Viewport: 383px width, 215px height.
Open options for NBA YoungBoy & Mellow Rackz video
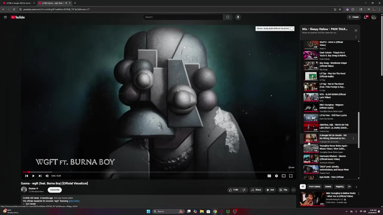359,193
